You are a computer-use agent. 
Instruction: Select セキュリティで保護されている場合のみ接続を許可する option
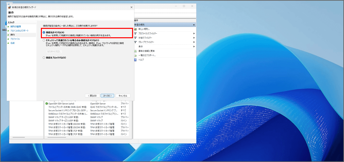point(44,40)
